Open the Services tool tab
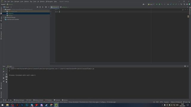Screen dimensions: 191x107 65,100
